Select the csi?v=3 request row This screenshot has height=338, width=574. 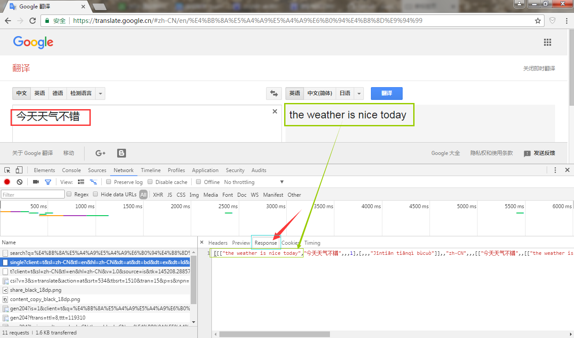pyautogui.click(x=95, y=281)
